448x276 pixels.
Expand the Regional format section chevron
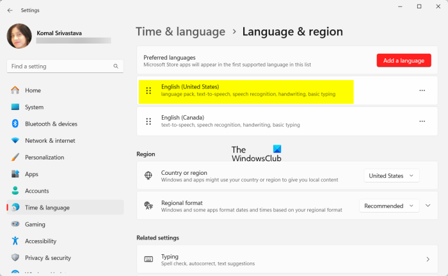(428, 206)
